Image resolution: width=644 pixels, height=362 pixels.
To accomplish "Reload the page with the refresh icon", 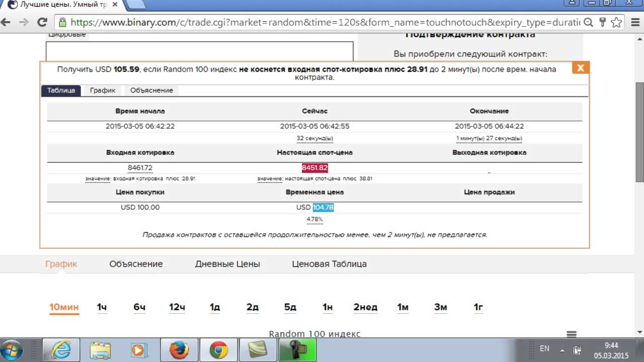I will click(x=42, y=22).
